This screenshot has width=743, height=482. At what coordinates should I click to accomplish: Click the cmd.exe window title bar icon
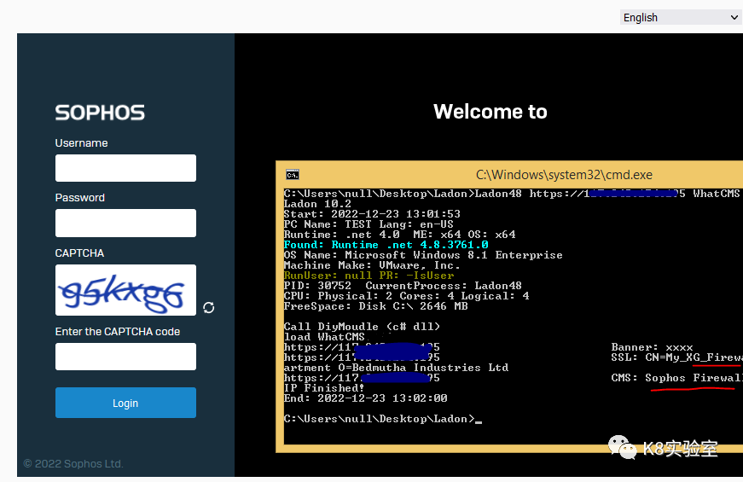point(293,175)
